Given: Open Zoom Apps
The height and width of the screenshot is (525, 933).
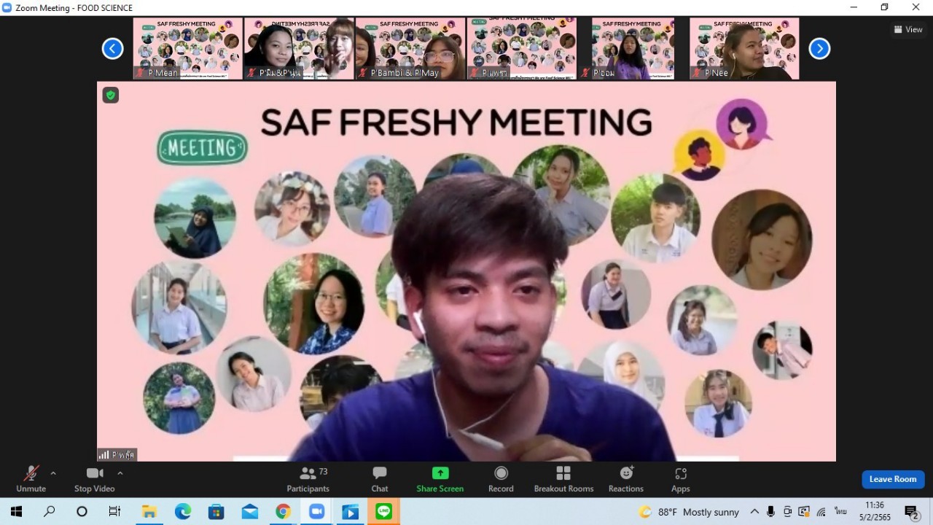Looking at the screenshot, I should coord(680,479).
